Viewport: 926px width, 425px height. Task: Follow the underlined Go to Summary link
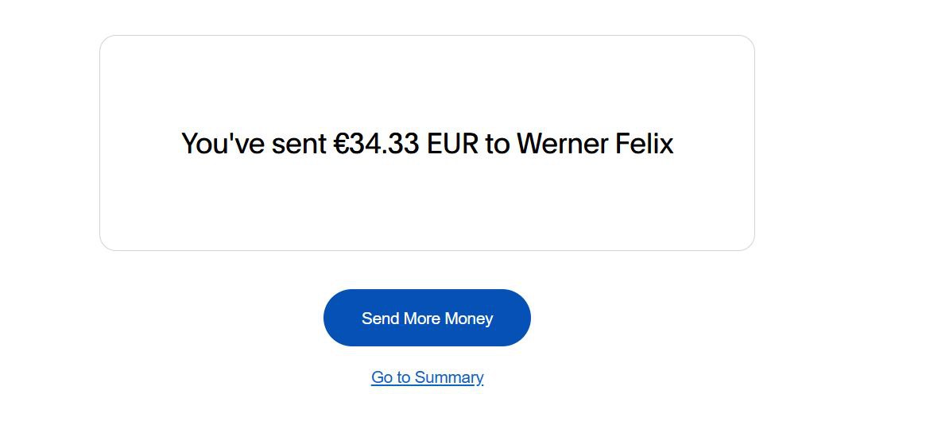tap(427, 377)
